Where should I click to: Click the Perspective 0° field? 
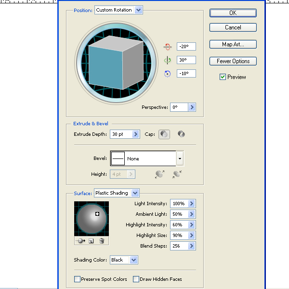coord(179,107)
